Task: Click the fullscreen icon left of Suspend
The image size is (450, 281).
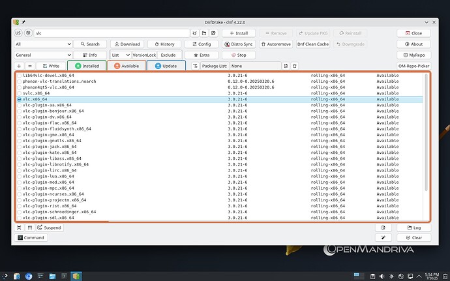Action: (x=19, y=228)
